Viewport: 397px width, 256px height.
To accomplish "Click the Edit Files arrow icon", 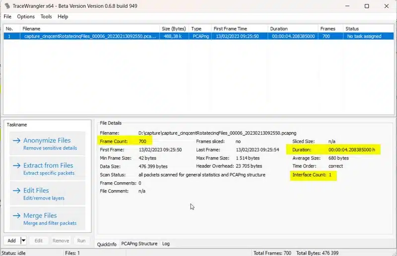I will point(16,191).
